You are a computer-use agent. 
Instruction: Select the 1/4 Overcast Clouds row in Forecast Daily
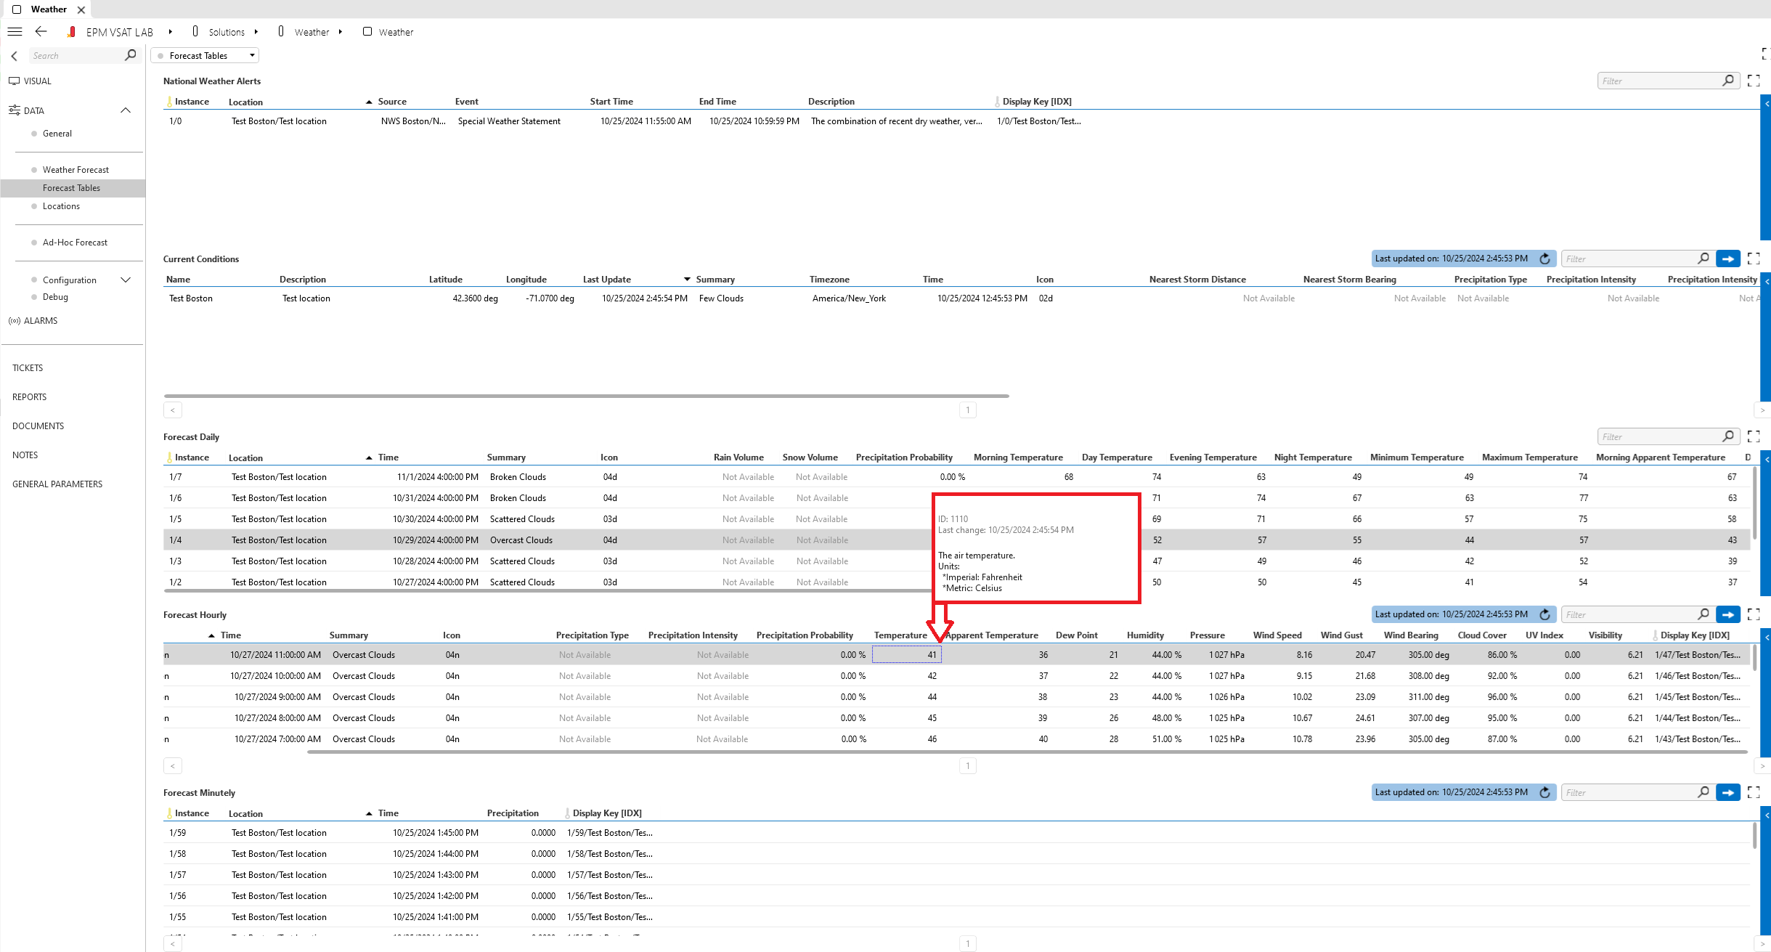point(957,540)
